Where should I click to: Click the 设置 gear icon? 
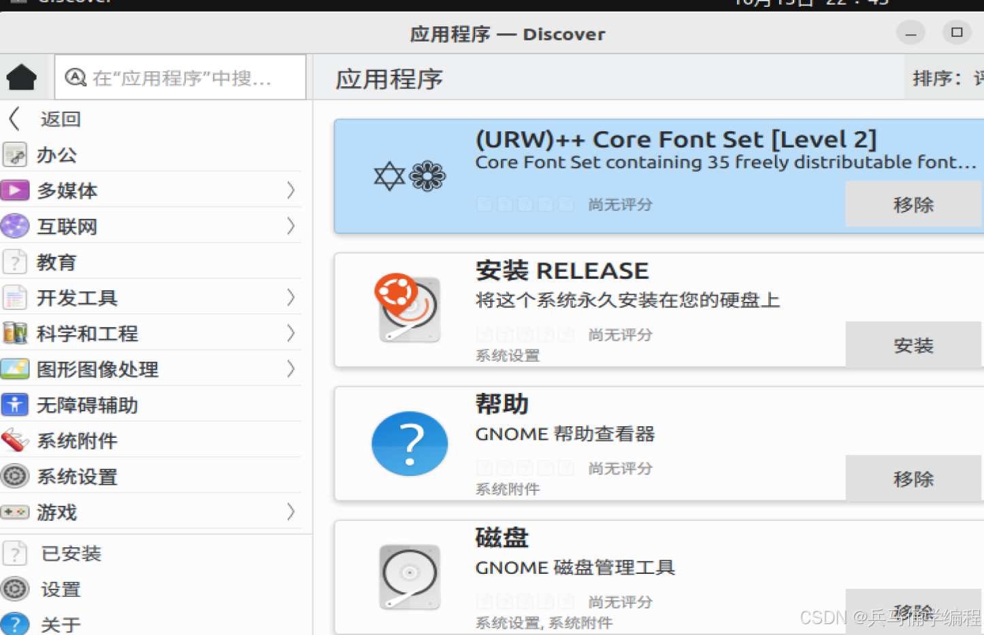(x=15, y=589)
